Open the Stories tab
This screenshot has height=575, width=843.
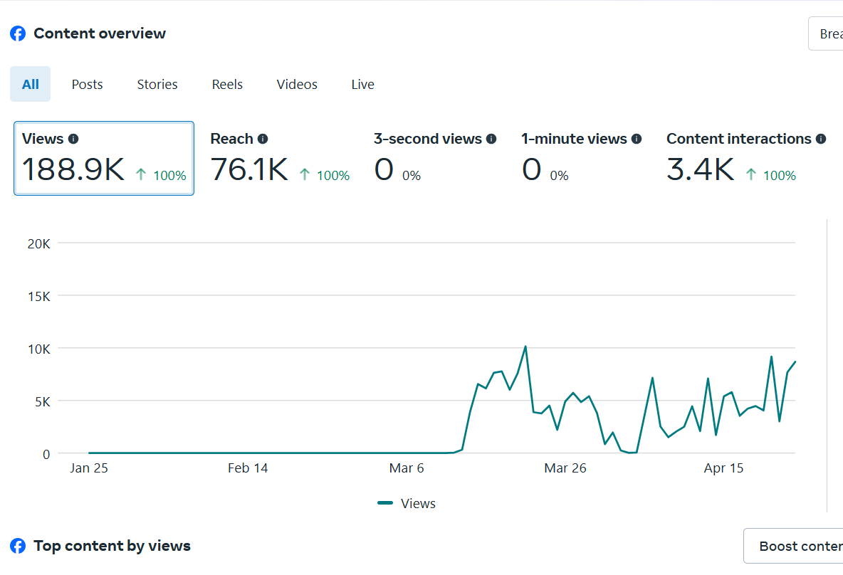click(157, 85)
